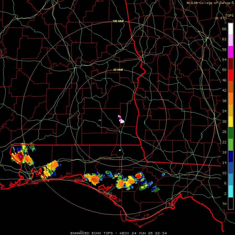Select the light pink legend swatch
The height and width of the screenshot is (235, 235).
click(x=231, y=40)
